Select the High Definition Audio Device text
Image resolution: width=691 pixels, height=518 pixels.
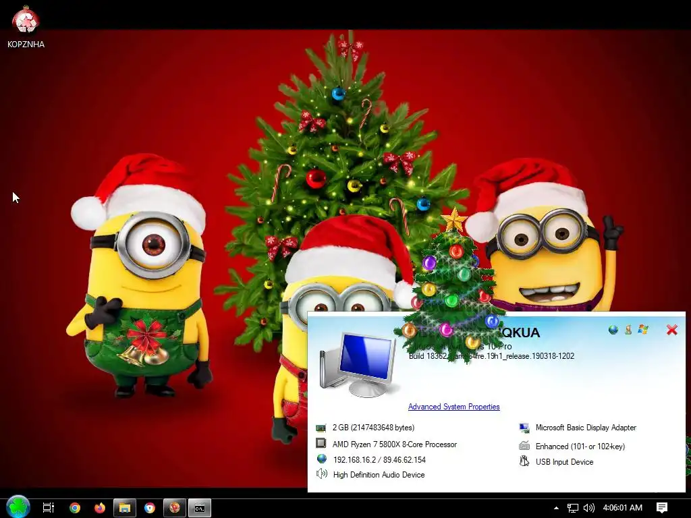[x=379, y=475]
